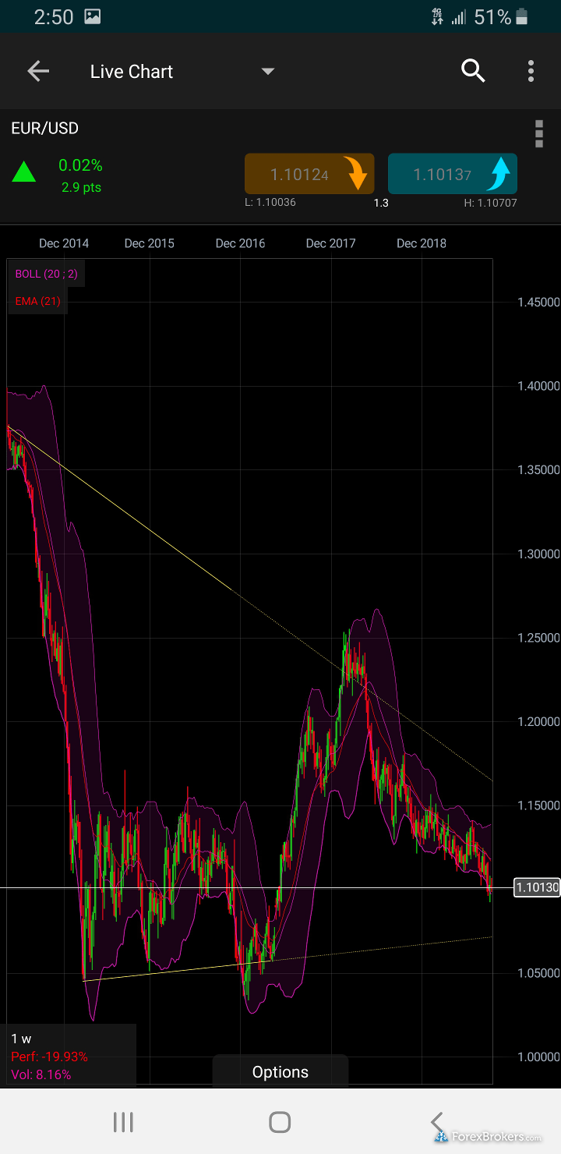Sell at 1.10124 price button
The width and height of the screenshot is (561, 1154).
click(x=299, y=175)
